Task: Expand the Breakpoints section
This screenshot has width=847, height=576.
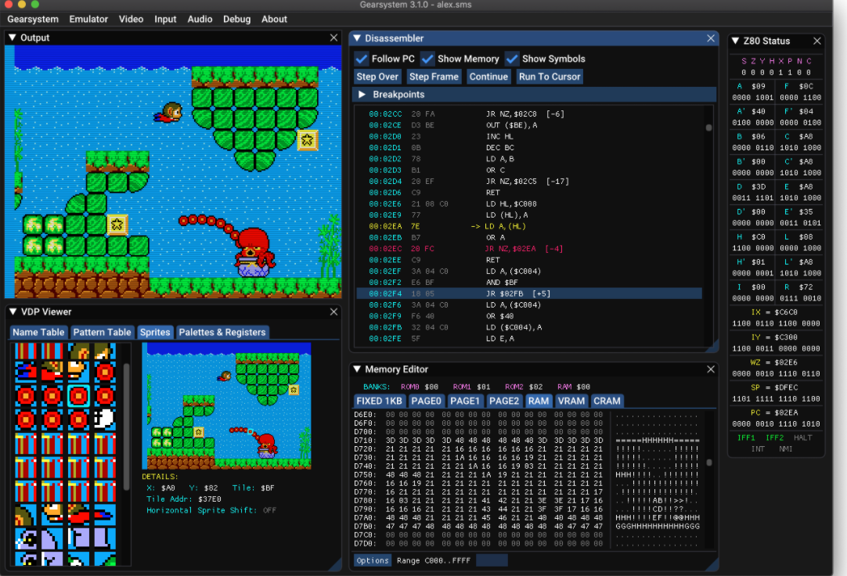Action: 362,95
